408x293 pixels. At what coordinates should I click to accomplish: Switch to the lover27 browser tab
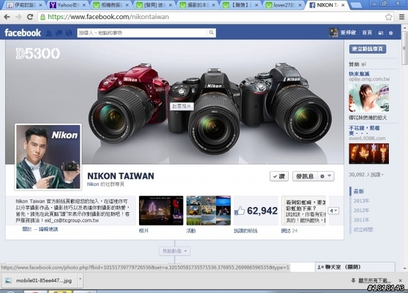(284, 5)
